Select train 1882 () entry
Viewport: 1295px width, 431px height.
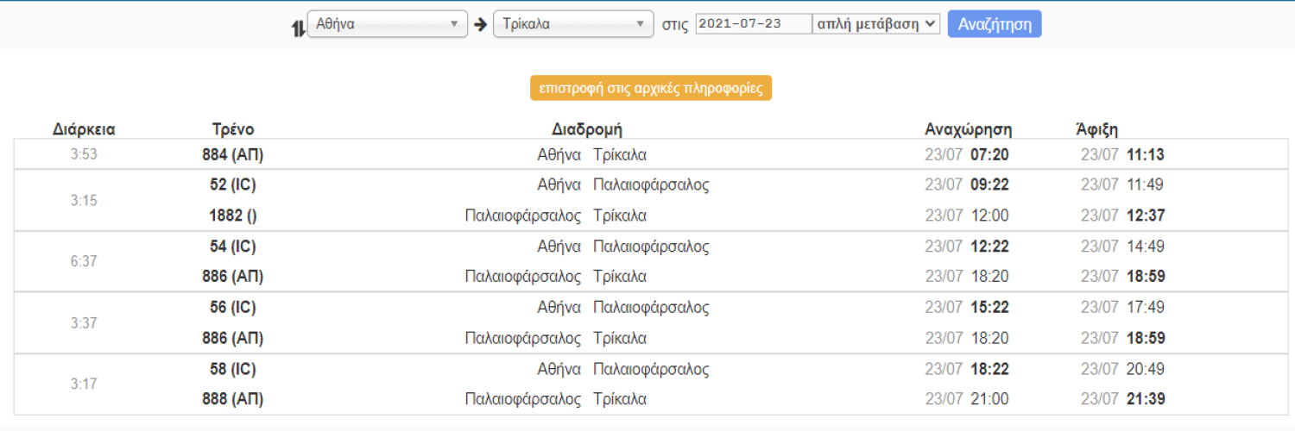coord(233,215)
